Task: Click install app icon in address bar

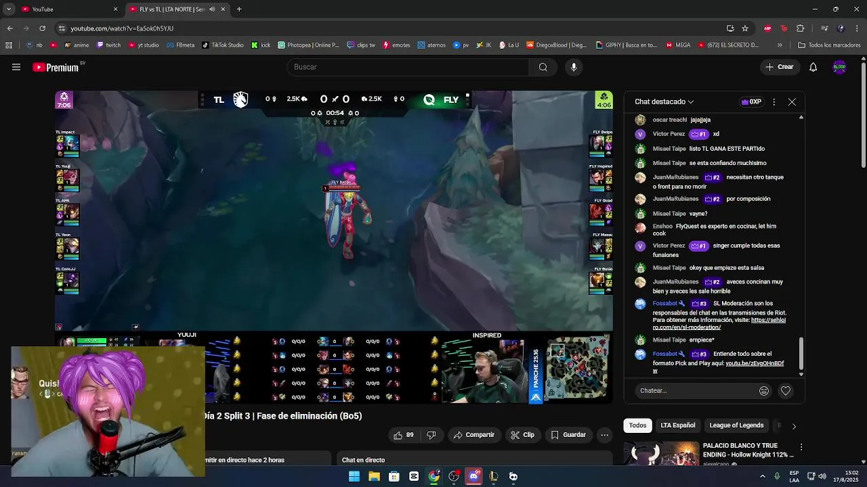Action: 730,28
